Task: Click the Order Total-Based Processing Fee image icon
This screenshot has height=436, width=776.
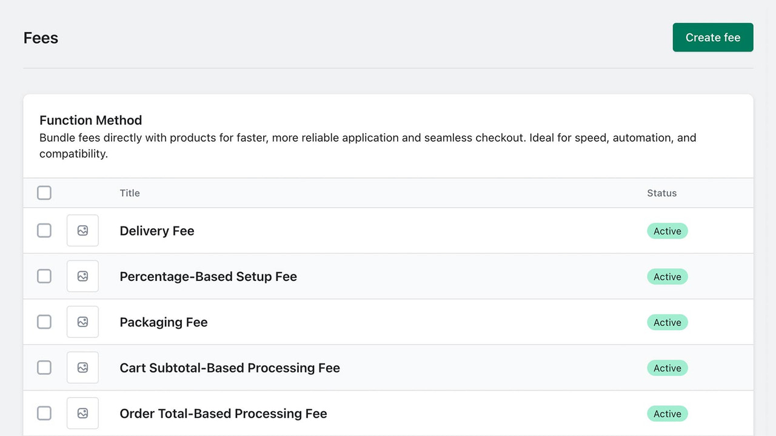Action: point(82,413)
